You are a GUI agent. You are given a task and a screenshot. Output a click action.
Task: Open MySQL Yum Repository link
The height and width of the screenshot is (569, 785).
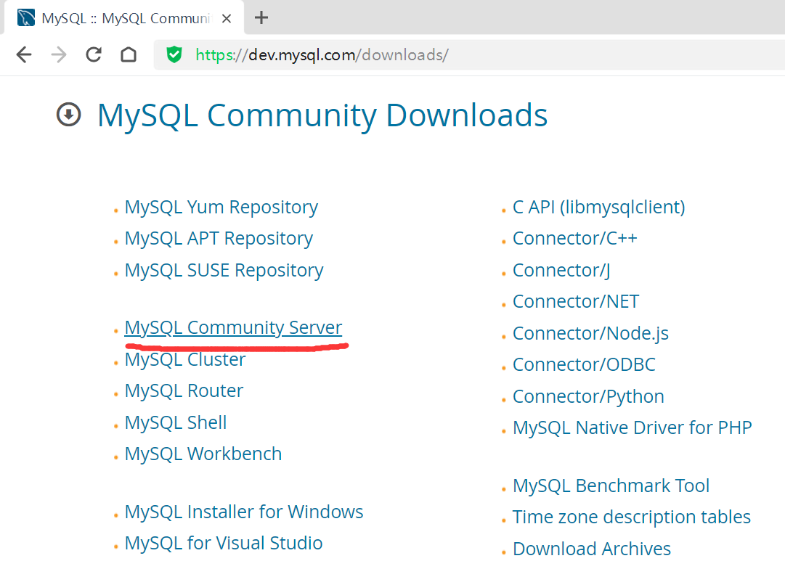221,207
